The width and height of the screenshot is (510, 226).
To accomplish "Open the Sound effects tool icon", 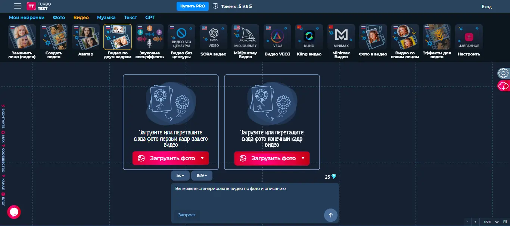I will tap(150, 37).
